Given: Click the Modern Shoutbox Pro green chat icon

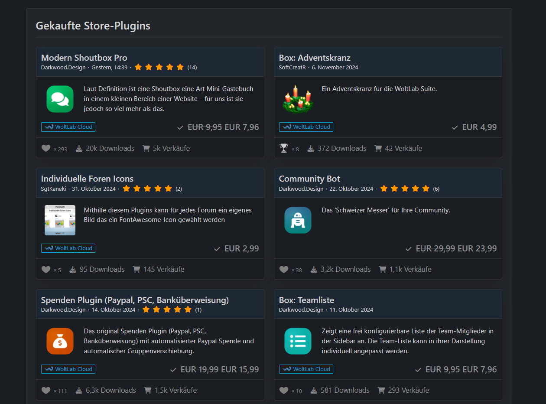Looking at the screenshot, I should [x=60, y=99].
